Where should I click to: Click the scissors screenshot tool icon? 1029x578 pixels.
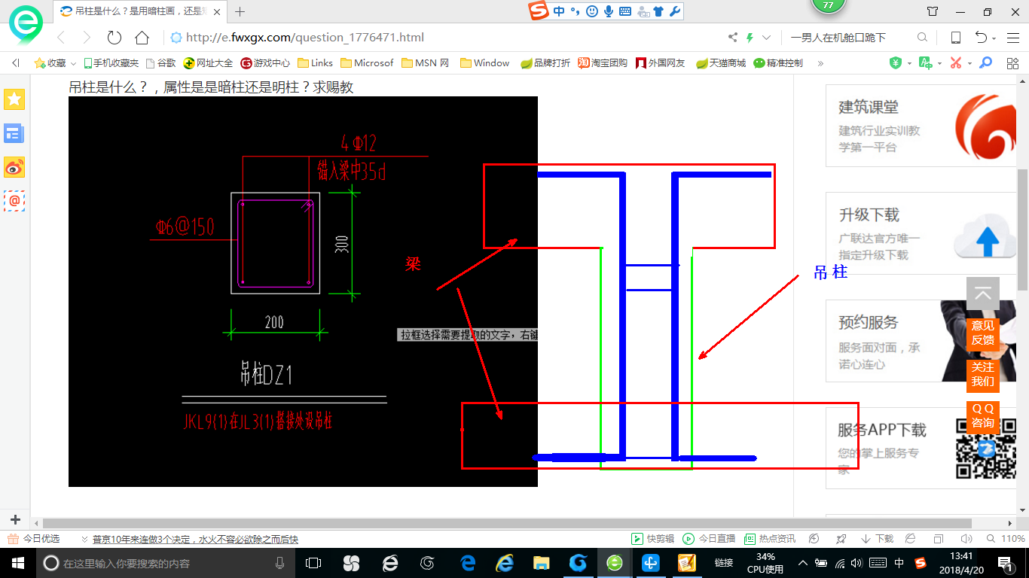956,63
